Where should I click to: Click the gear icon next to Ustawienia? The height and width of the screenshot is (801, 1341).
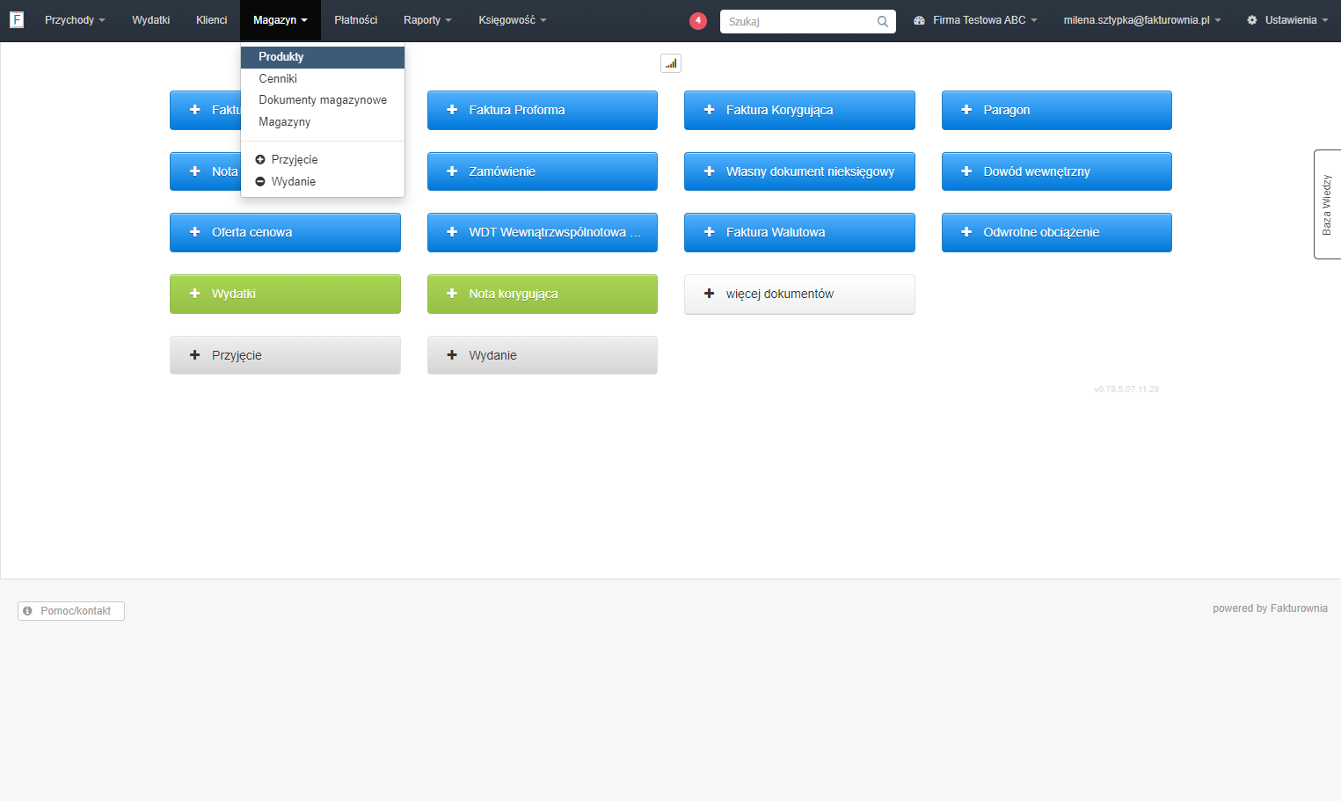pyautogui.click(x=1252, y=20)
